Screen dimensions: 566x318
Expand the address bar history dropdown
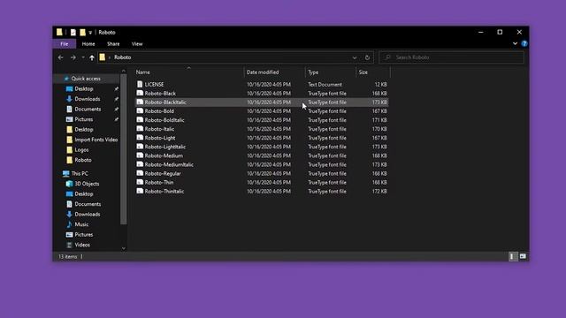coord(355,57)
